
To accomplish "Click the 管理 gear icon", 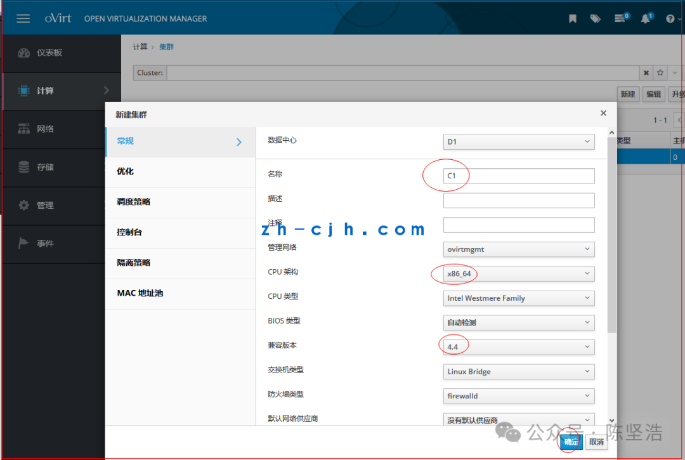I will pos(23,205).
